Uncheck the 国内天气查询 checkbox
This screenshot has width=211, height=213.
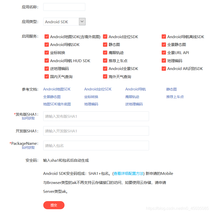pos(47,77)
